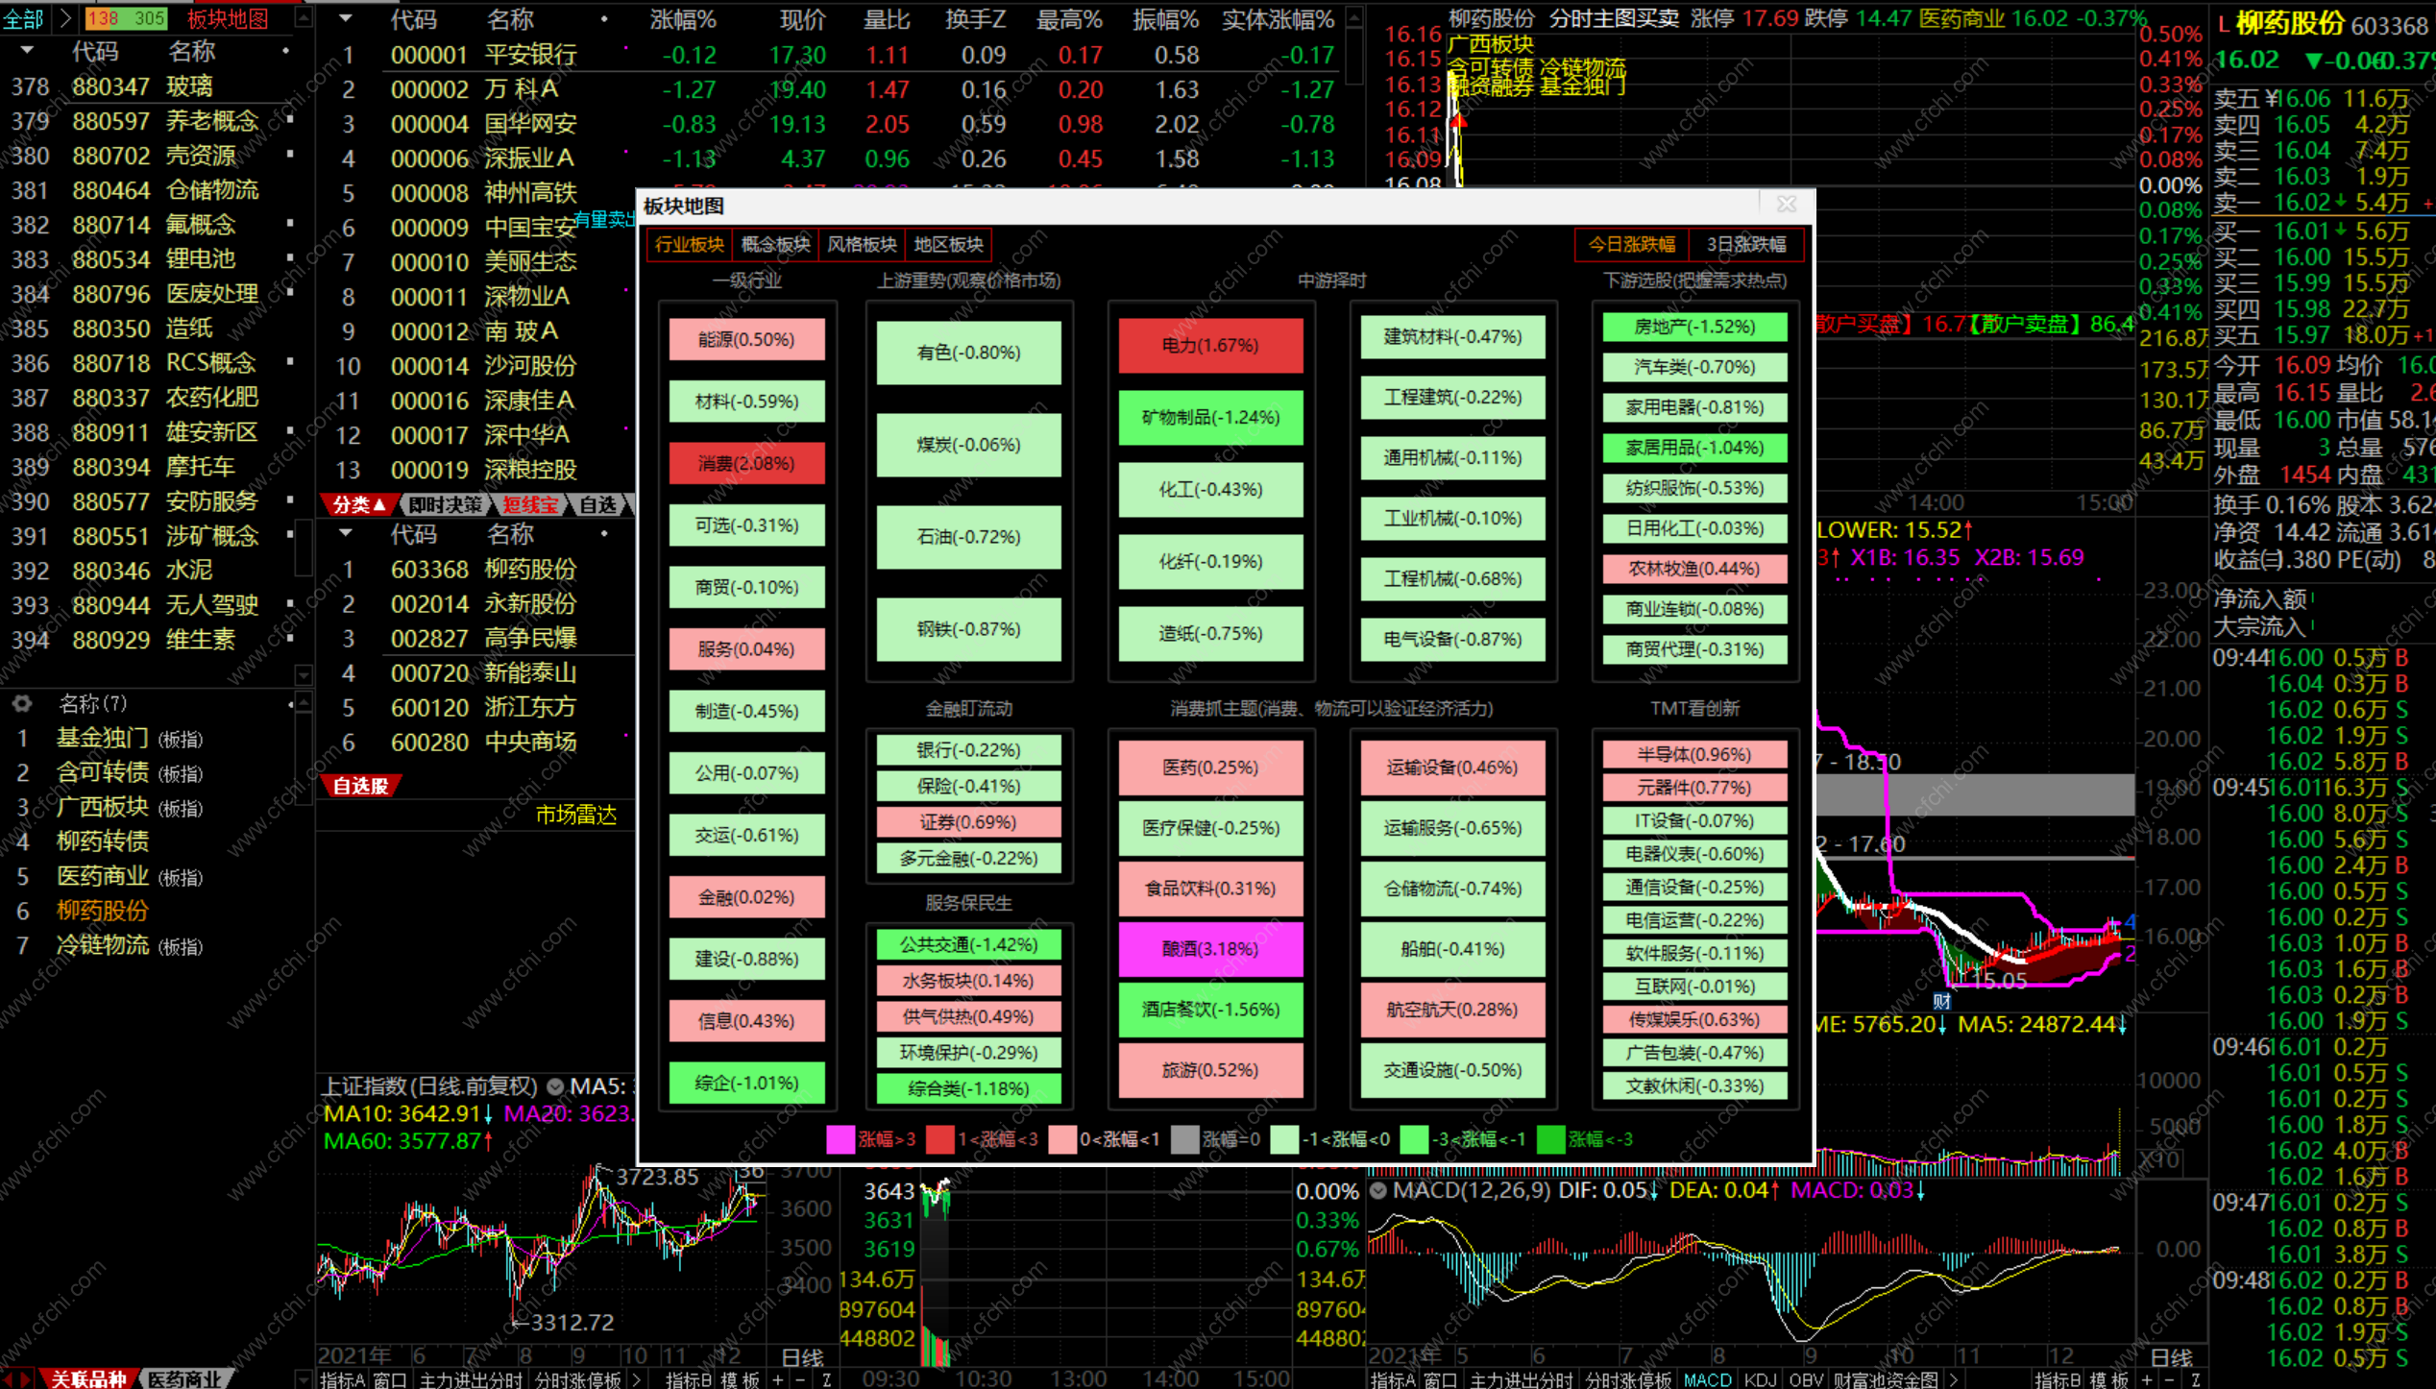Click the round icon beside 上证指数 title
Screen dimensions: 2436x1389
coord(555,1086)
